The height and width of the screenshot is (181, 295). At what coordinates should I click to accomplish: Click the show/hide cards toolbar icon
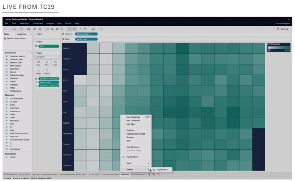click(x=94, y=29)
